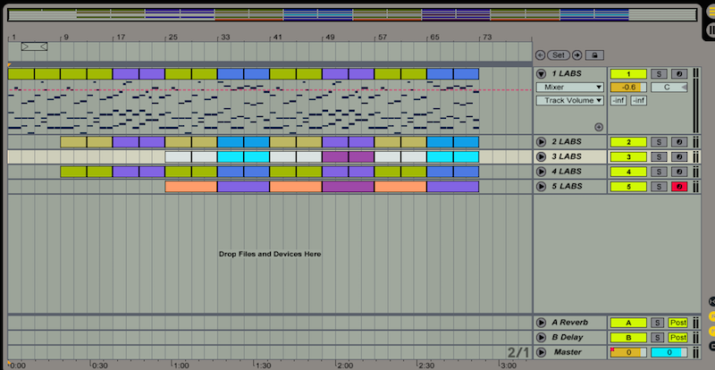Solo the 4 LABS track
Screen dimensions: 715x370
pos(659,172)
